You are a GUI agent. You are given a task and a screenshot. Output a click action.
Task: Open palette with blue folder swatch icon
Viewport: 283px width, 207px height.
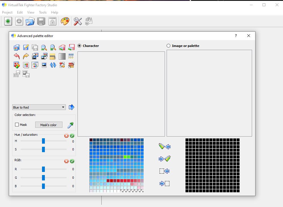(16, 48)
